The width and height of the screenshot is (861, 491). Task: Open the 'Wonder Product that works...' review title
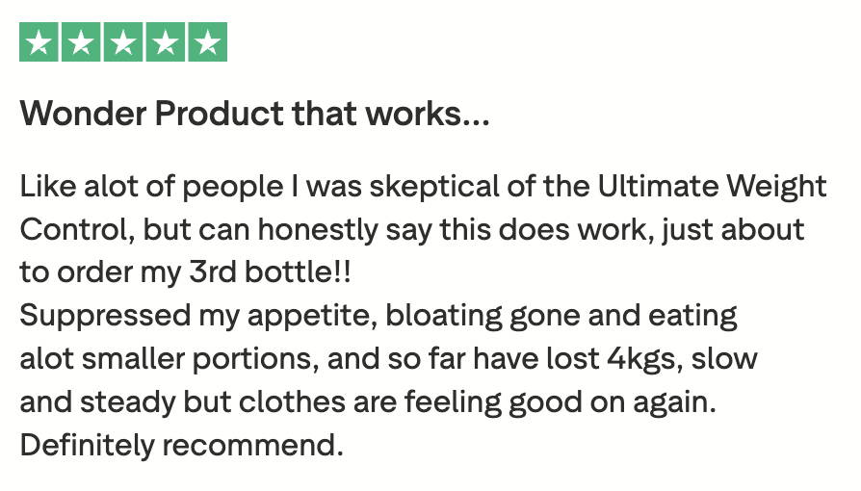tap(254, 114)
